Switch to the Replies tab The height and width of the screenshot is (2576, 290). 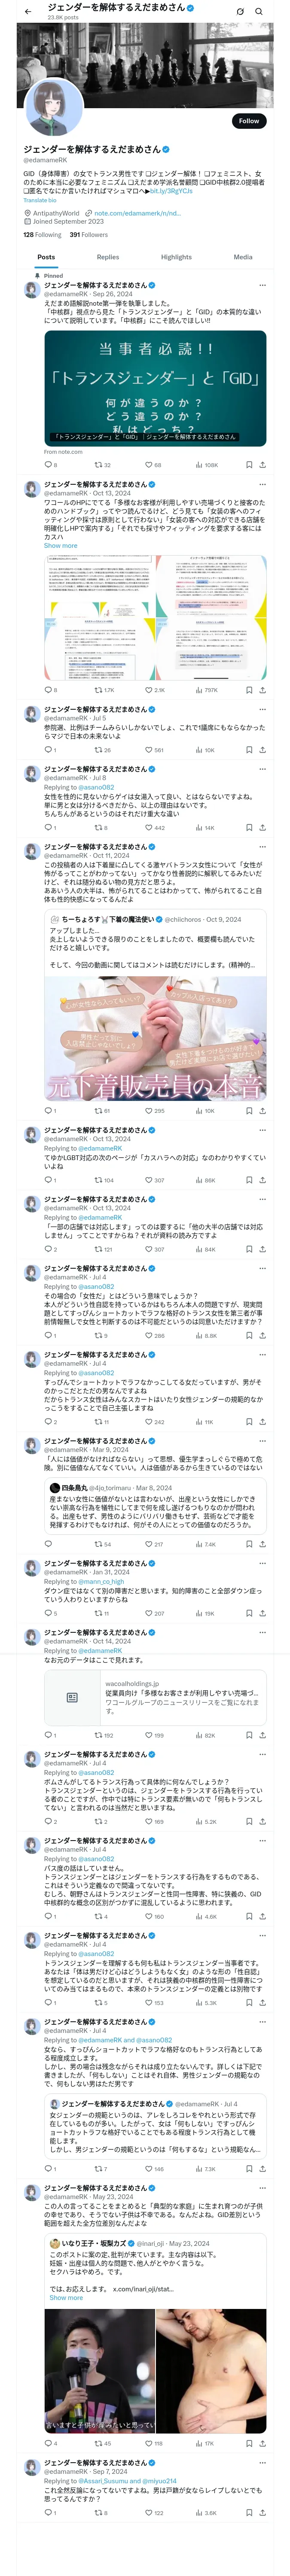108,257
